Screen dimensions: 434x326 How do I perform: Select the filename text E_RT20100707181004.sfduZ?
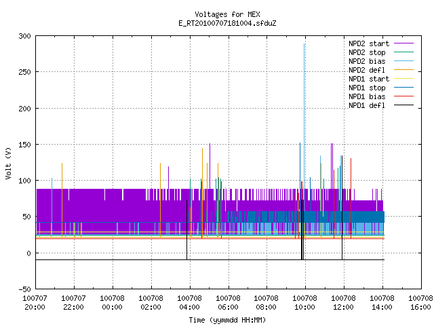(227, 23)
